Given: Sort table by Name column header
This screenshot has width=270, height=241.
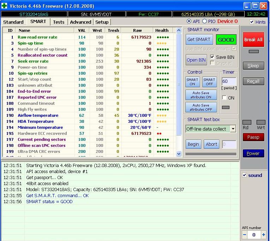Looking at the screenshot, I should (45, 30).
